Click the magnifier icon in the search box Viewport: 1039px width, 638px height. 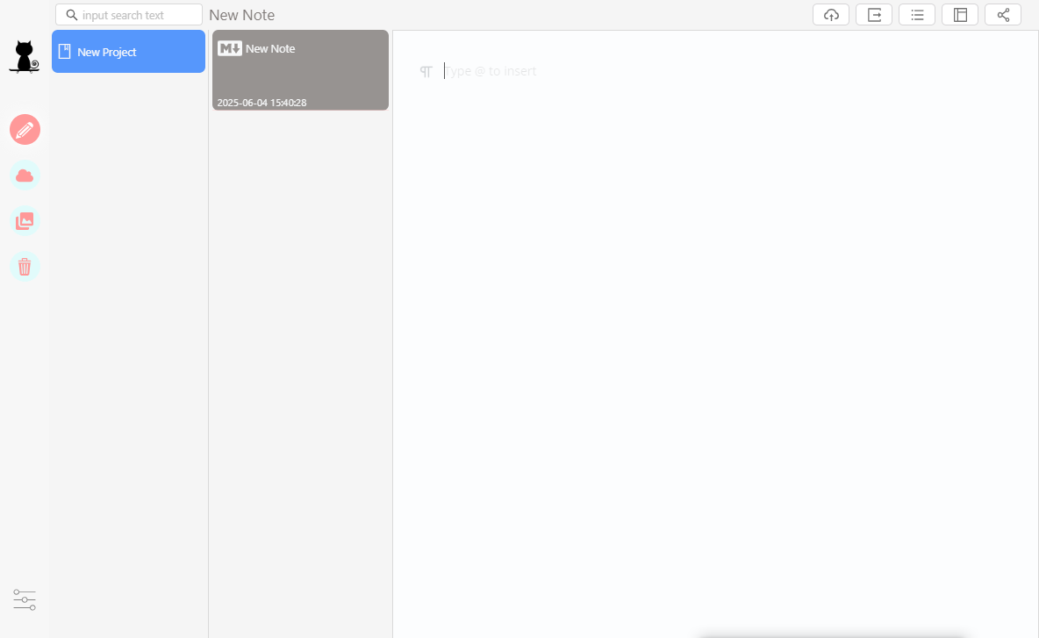(x=72, y=15)
